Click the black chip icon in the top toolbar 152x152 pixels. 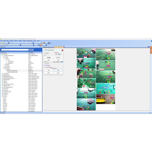pyautogui.click(x=48, y=43)
